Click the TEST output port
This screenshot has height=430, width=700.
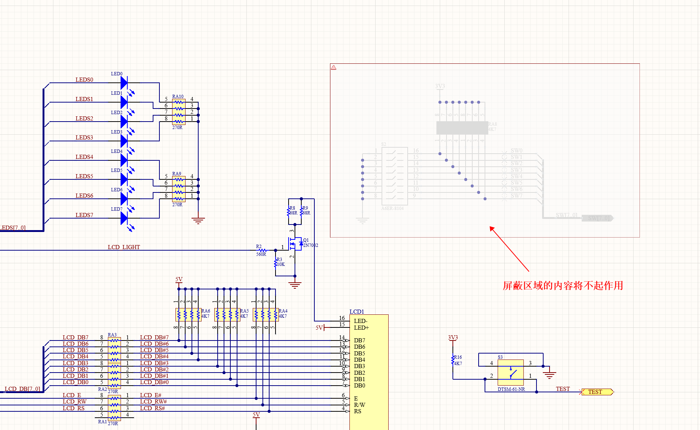tap(596, 392)
